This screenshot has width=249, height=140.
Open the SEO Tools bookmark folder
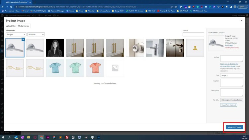150,11
